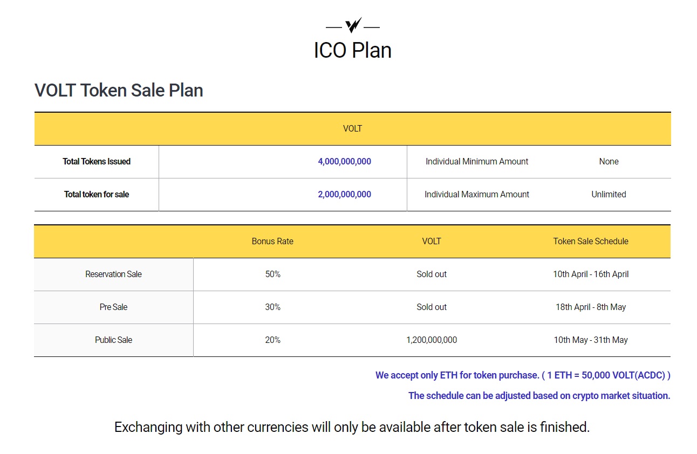
Task: Click the Pre Sale Sold out cell
Action: click(x=432, y=307)
